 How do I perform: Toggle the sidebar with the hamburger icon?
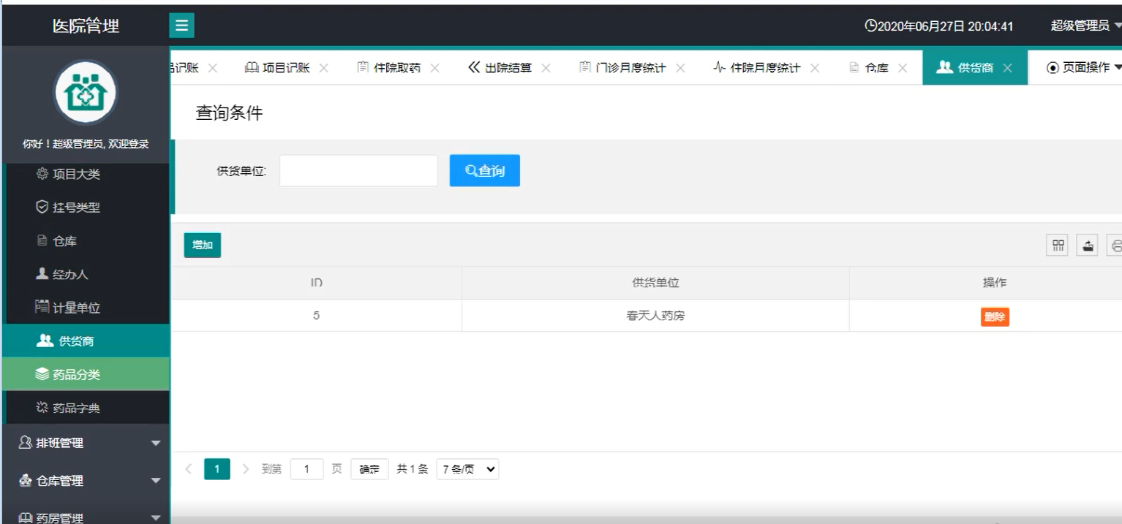[x=181, y=26]
